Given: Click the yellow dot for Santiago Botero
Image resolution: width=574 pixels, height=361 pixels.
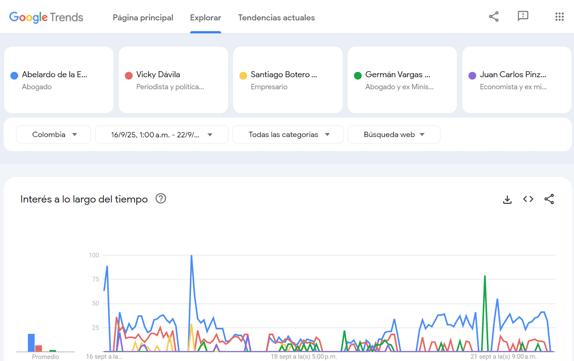Looking at the screenshot, I should pos(243,75).
